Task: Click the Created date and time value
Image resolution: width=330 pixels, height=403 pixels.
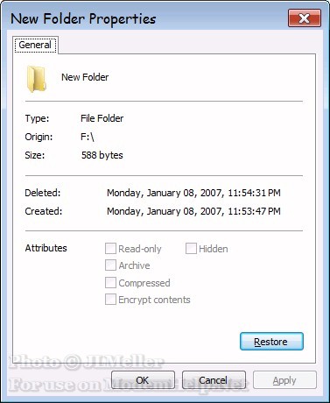Action: pyautogui.click(x=193, y=211)
